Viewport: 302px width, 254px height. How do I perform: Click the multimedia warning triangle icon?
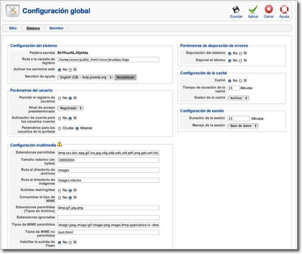[60, 144]
